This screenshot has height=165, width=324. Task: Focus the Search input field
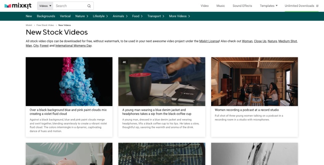pos(70,6)
